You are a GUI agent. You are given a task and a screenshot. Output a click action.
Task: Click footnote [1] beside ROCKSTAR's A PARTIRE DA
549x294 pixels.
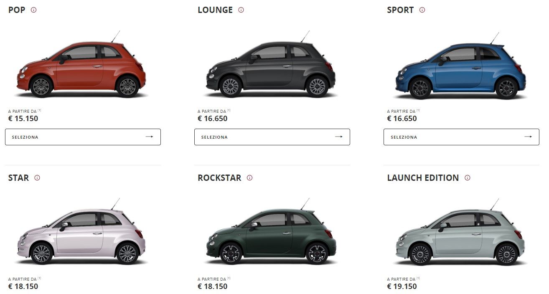click(x=229, y=278)
